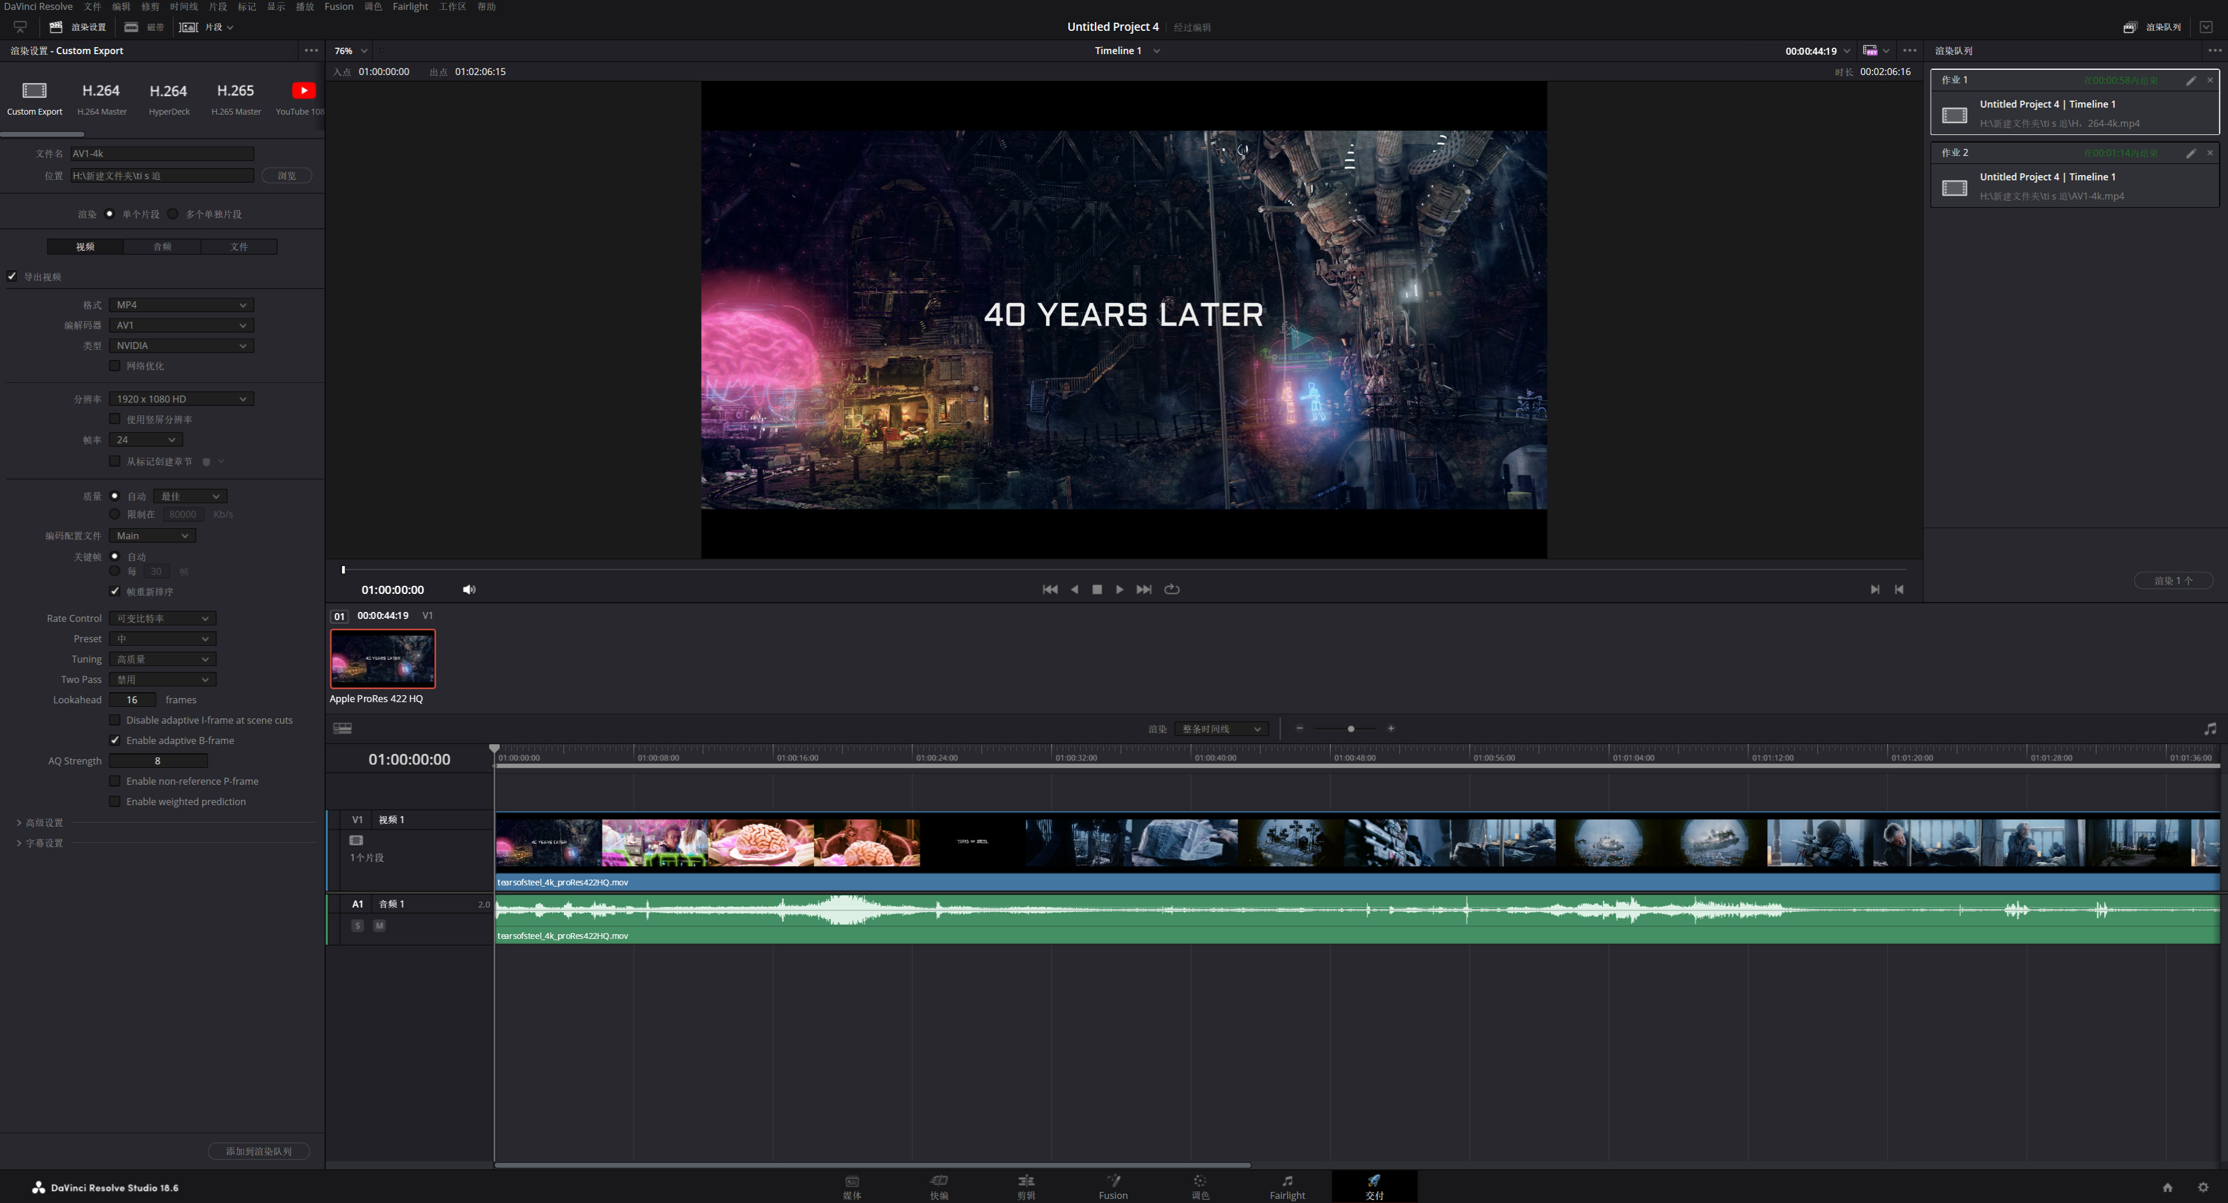This screenshot has width=2228, height=1203.
Task: Open the Format MP4 dropdown
Action: [182, 305]
